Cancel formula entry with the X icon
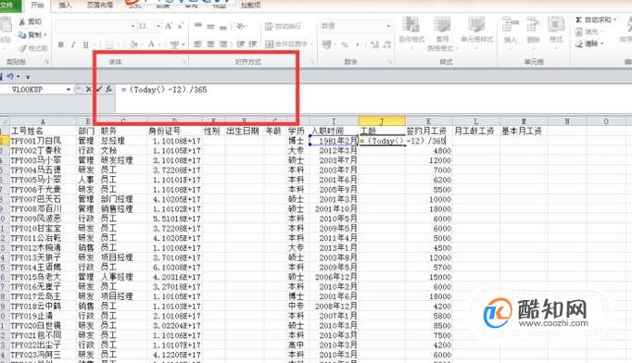The width and height of the screenshot is (632, 363). point(88,90)
